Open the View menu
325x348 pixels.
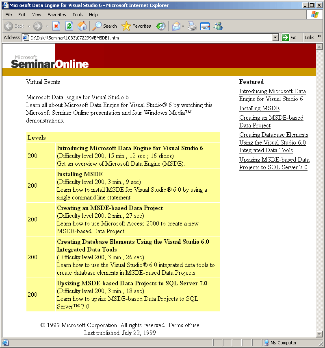(x=37, y=15)
